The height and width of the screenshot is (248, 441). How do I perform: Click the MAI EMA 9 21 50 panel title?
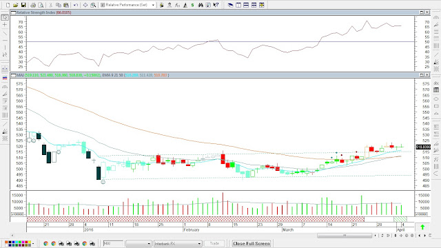(x=93, y=75)
